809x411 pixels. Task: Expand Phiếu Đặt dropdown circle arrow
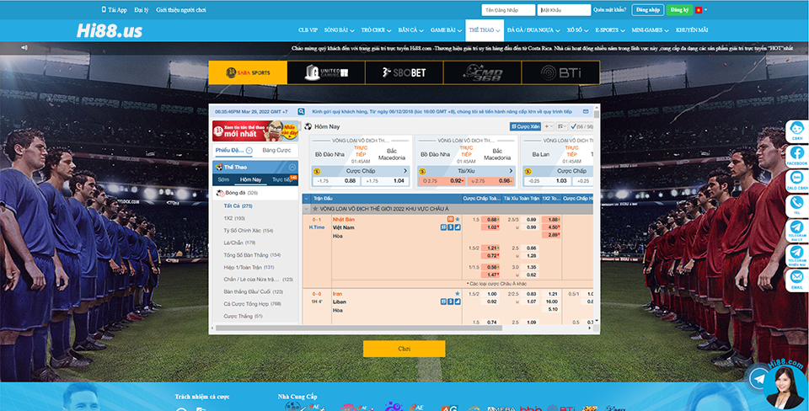249,151
